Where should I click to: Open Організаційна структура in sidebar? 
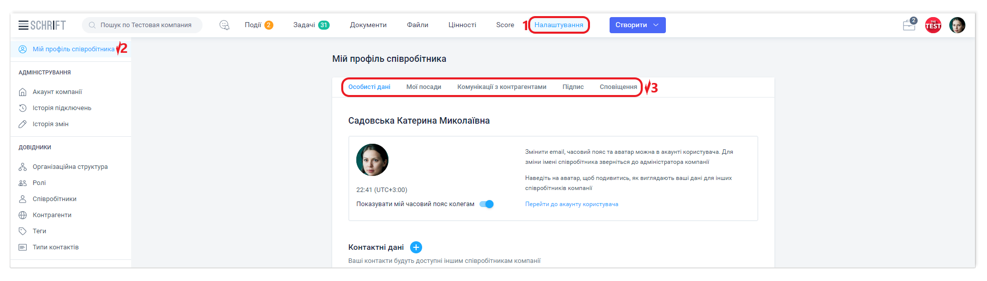(x=70, y=167)
